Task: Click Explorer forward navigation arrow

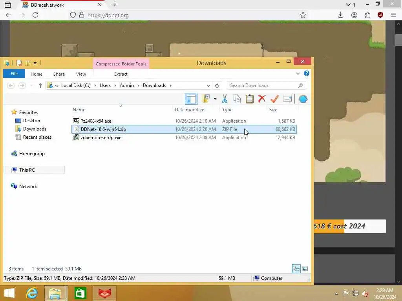Action: (x=22, y=85)
